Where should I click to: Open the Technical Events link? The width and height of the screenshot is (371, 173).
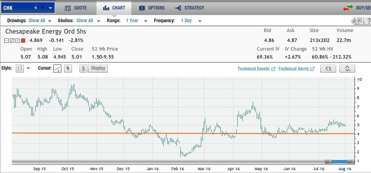point(256,69)
